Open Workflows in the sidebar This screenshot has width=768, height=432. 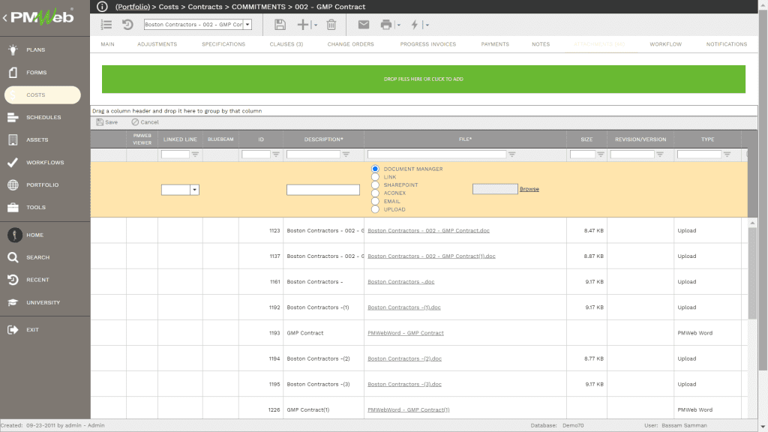[x=45, y=163]
